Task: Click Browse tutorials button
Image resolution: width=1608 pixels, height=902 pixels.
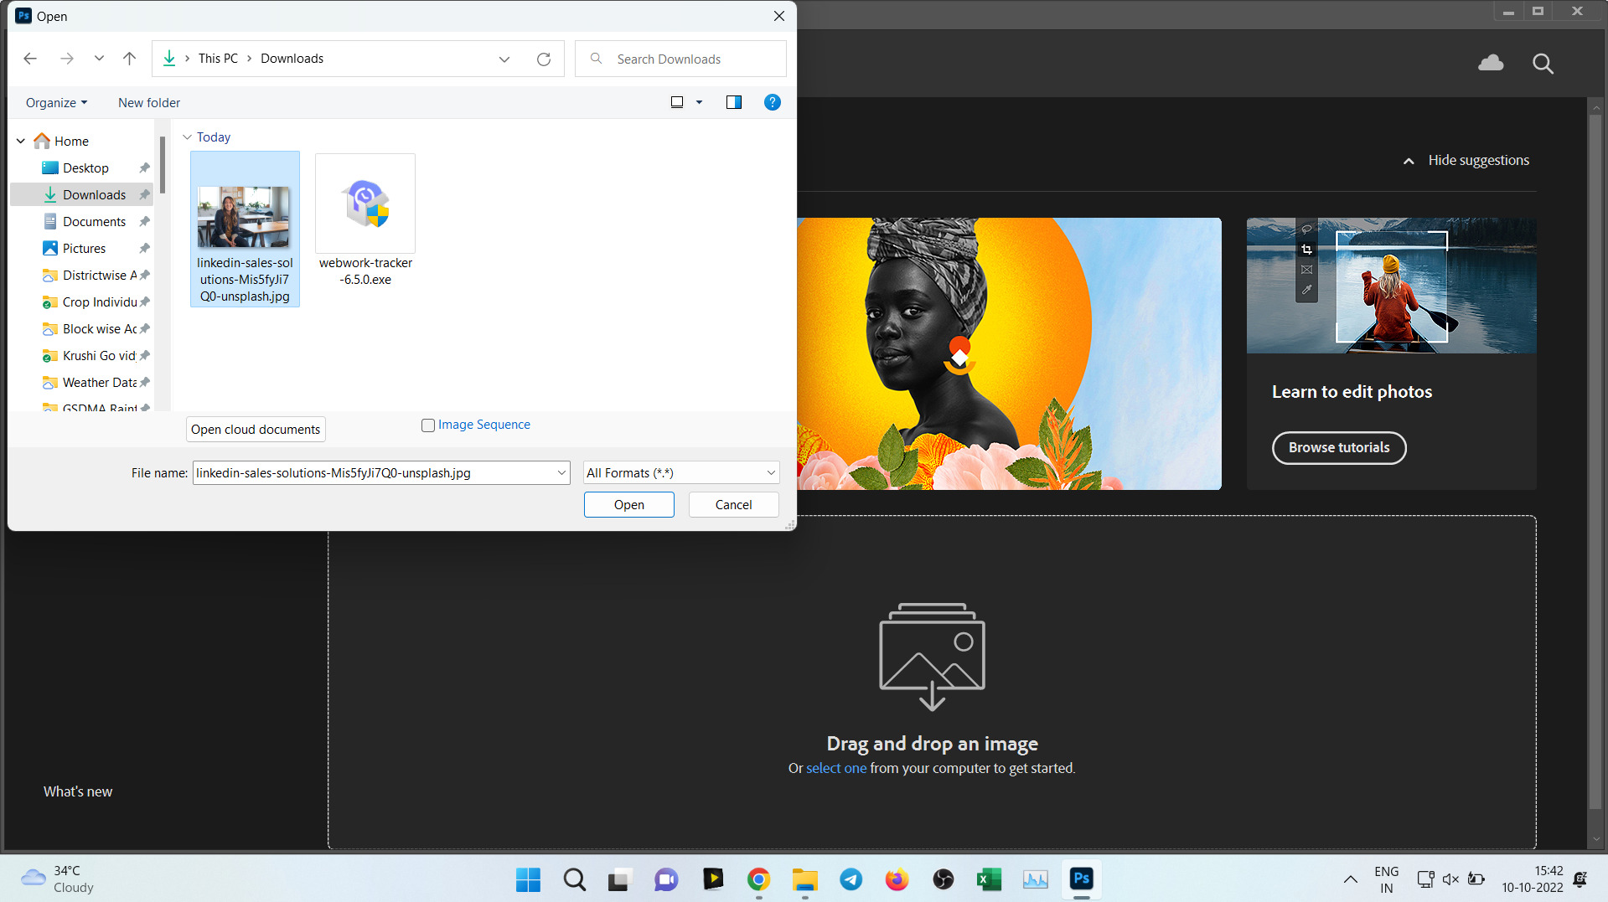Action: coord(1339,447)
